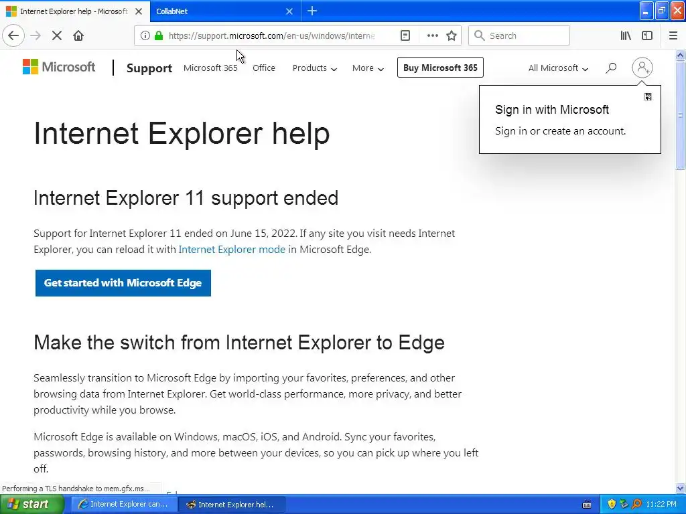The height and width of the screenshot is (514, 686).
Task: Click Sign in with Microsoft heading
Action: pos(552,110)
